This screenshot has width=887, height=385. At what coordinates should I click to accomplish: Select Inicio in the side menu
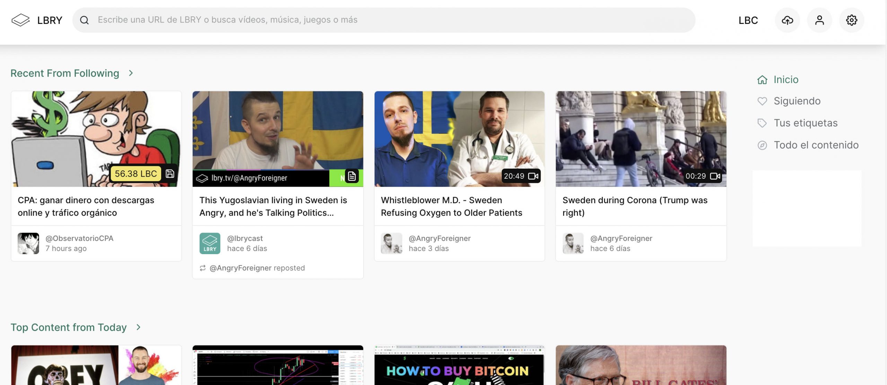tap(786, 80)
